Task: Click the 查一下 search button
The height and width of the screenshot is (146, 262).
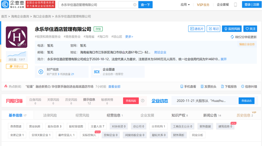Action: click(x=145, y=5)
